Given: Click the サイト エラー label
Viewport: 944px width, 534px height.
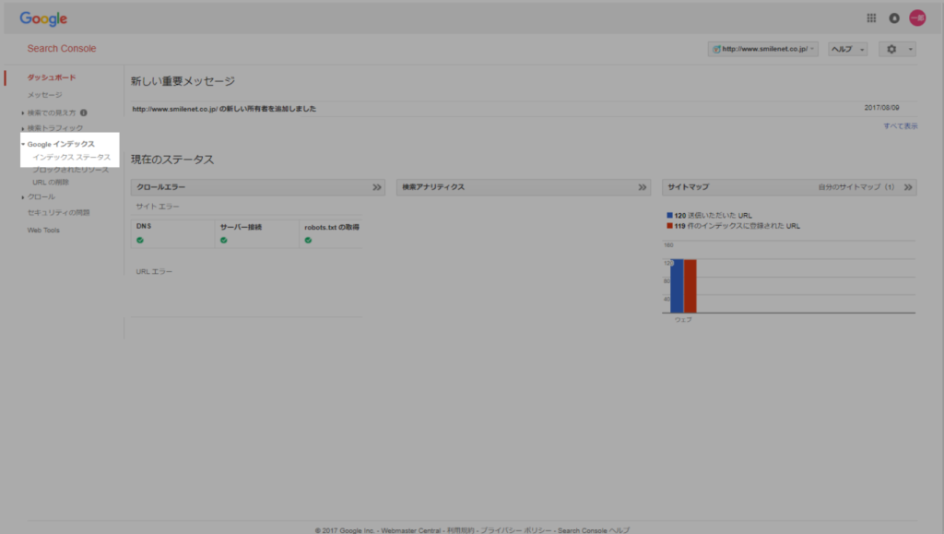Looking at the screenshot, I should [x=158, y=207].
